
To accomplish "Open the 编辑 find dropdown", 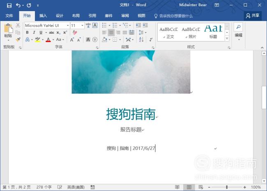I will point(238,32).
